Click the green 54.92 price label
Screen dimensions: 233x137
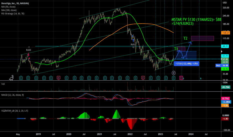pos(225,69)
